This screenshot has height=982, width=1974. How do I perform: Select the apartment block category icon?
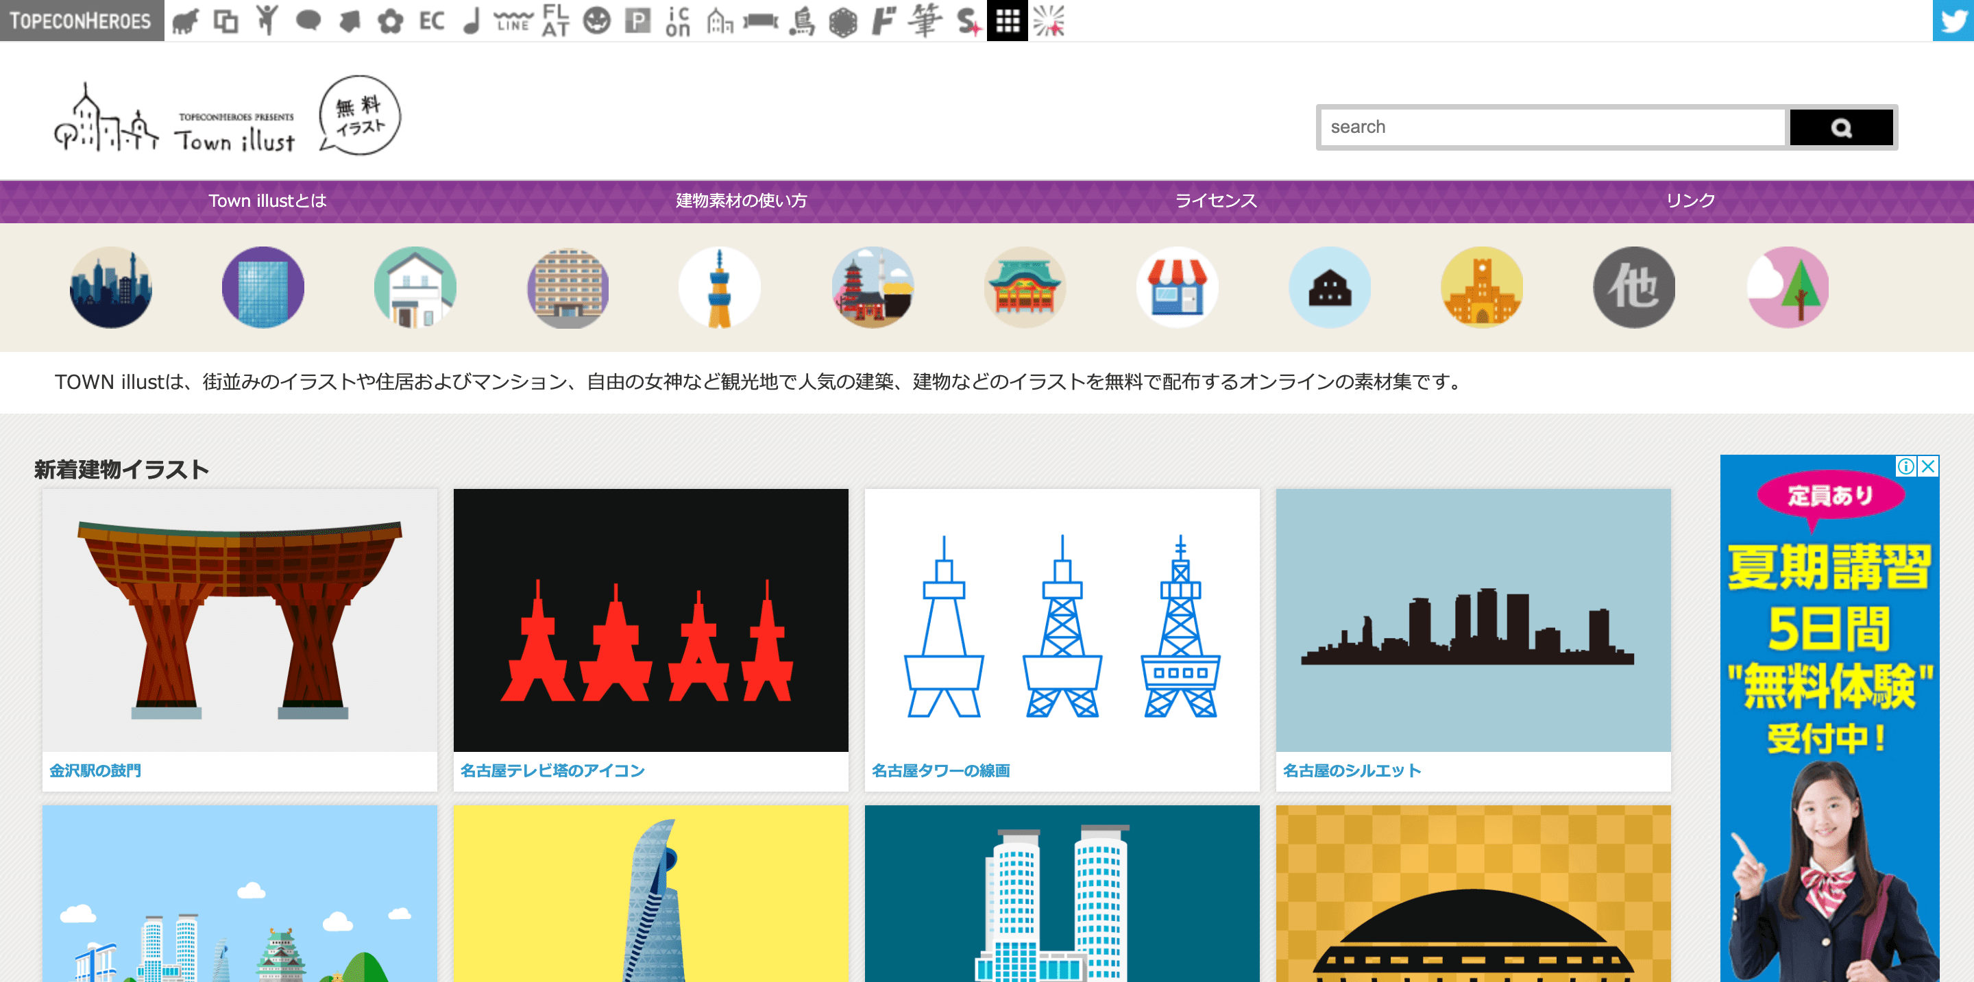[x=568, y=288]
